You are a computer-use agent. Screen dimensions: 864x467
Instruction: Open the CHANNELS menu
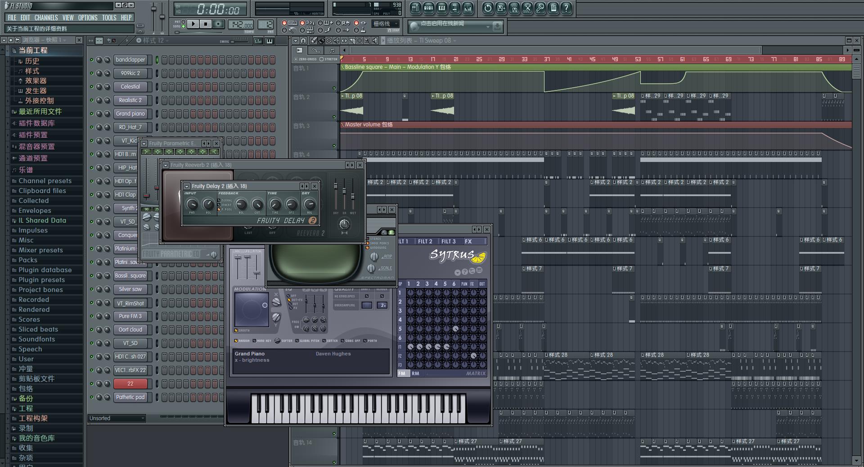(46, 18)
